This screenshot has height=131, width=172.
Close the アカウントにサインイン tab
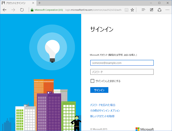coord(33,3)
